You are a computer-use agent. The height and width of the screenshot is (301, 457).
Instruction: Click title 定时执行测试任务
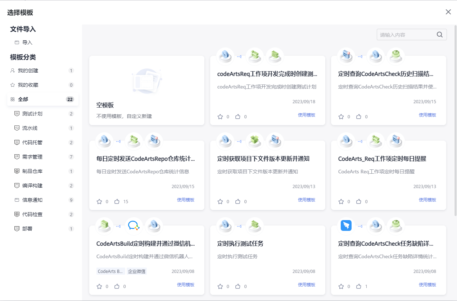pyautogui.click(x=240, y=243)
